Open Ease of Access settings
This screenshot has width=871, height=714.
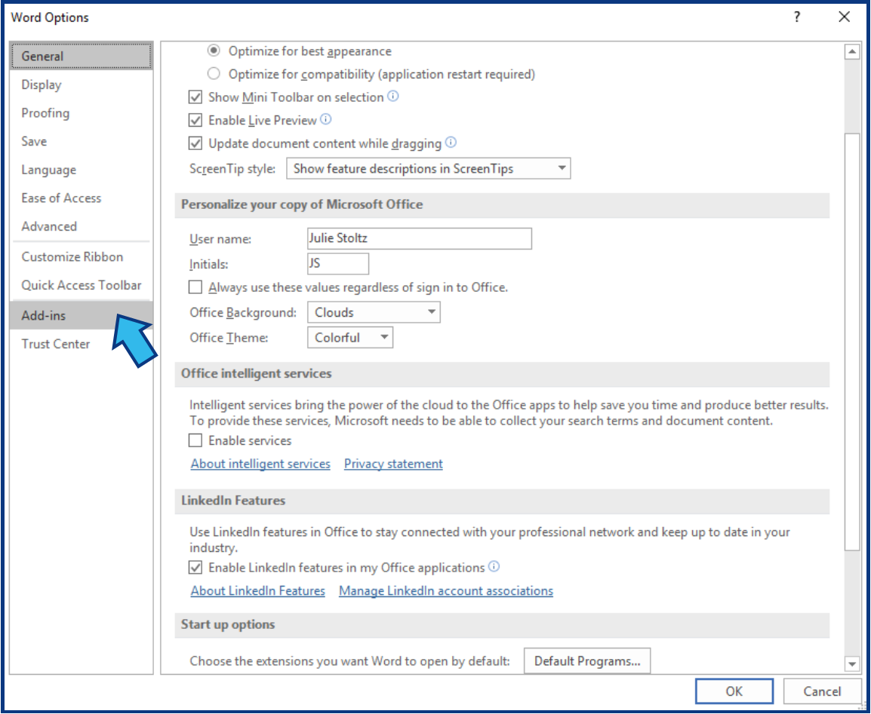pyautogui.click(x=81, y=198)
